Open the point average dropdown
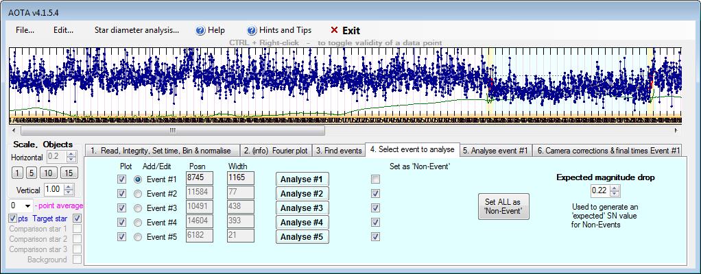This screenshot has height=274, width=701. click(x=27, y=206)
